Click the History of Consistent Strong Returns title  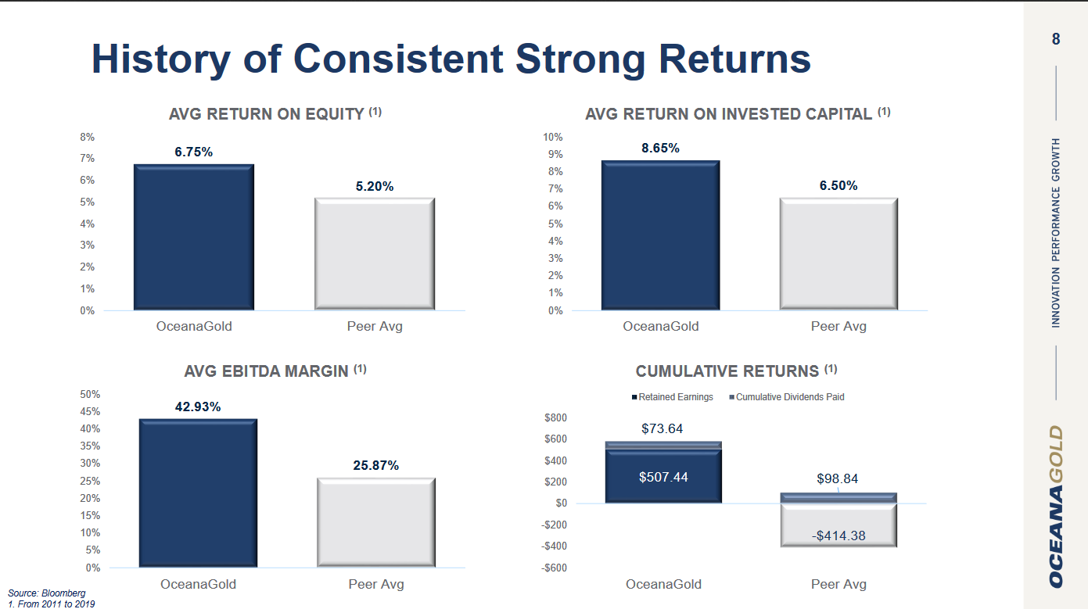click(451, 59)
